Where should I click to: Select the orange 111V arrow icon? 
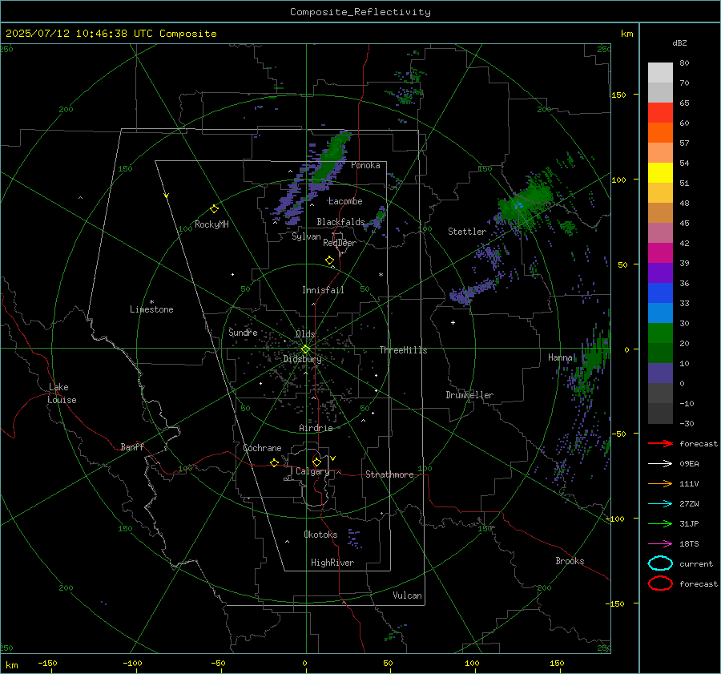(661, 483)
